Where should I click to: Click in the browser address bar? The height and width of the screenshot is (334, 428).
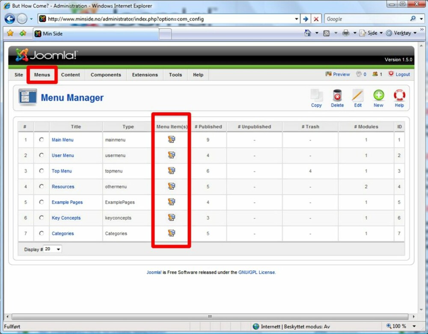(169, 19)
